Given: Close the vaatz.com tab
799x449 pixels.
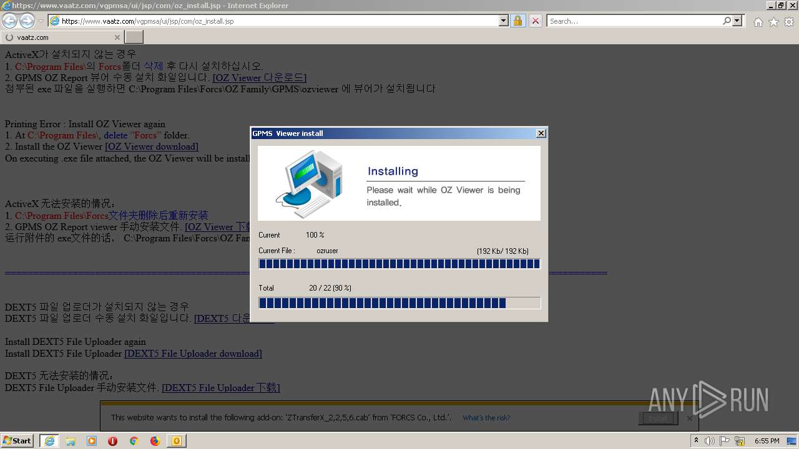Looking at the screenshot, I should (x=117, y=37).
